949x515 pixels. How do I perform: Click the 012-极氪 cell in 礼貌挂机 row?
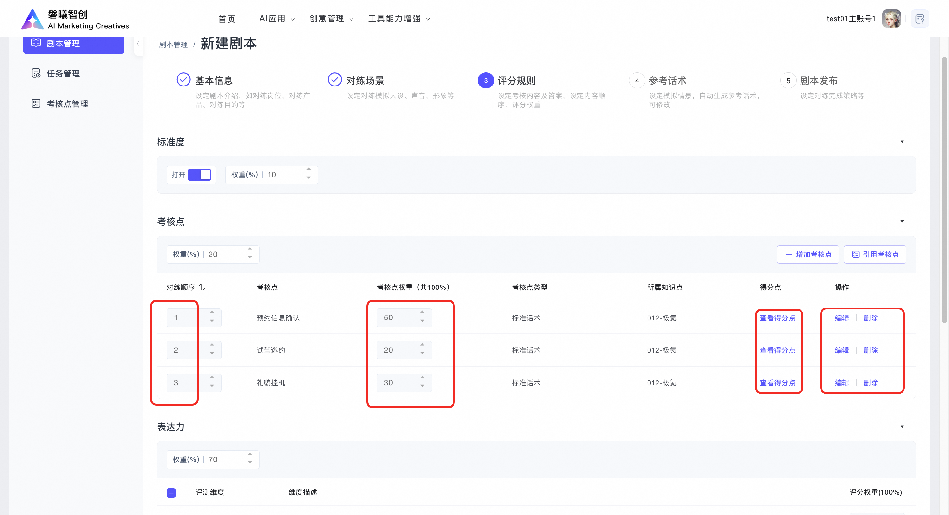pos(661,383)
